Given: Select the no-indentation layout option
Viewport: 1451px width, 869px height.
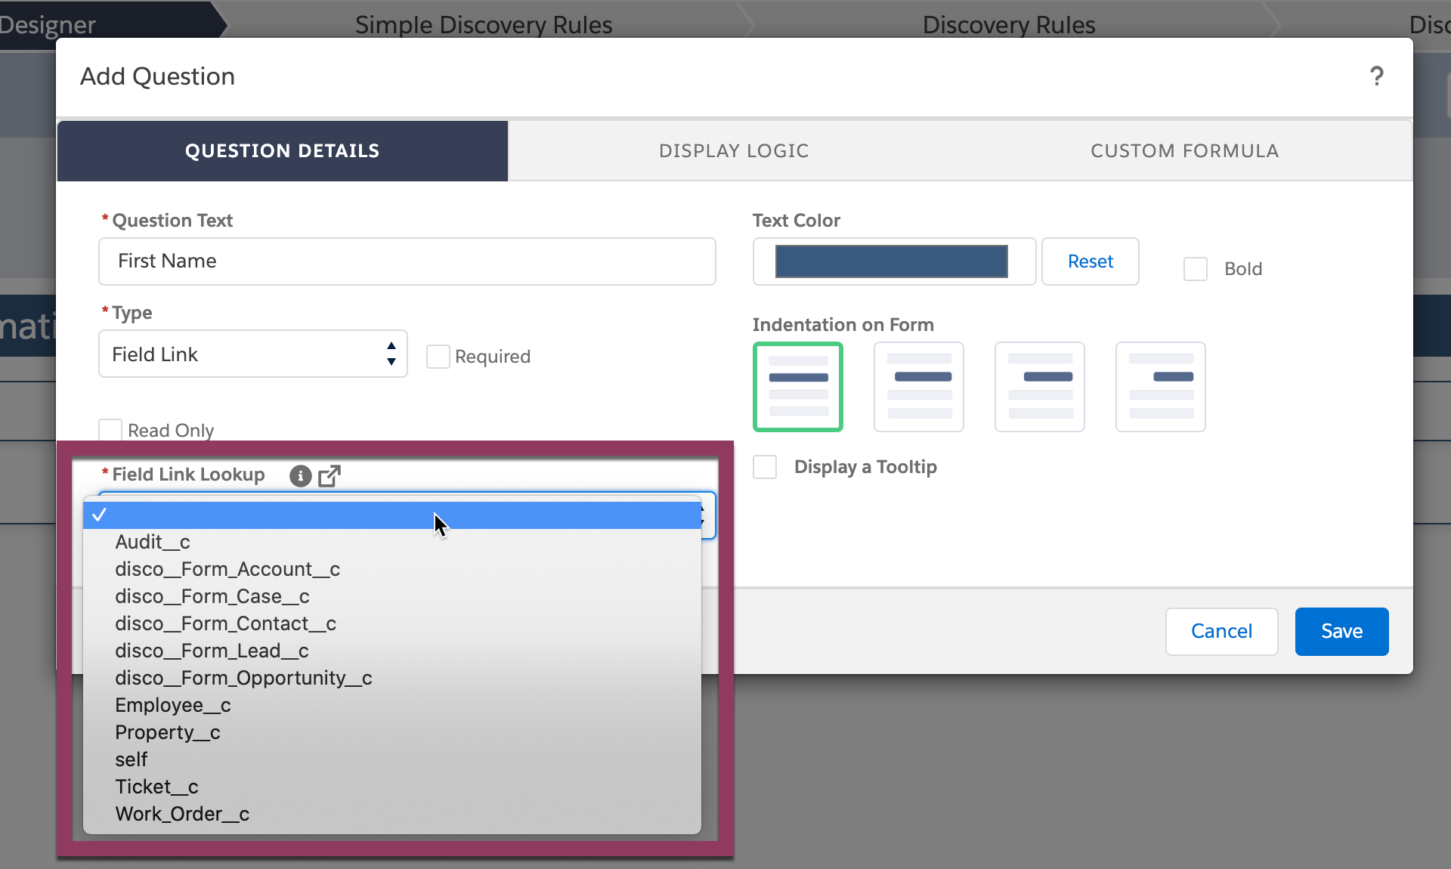Looking at the screenshot, I should tap(797, 387).
